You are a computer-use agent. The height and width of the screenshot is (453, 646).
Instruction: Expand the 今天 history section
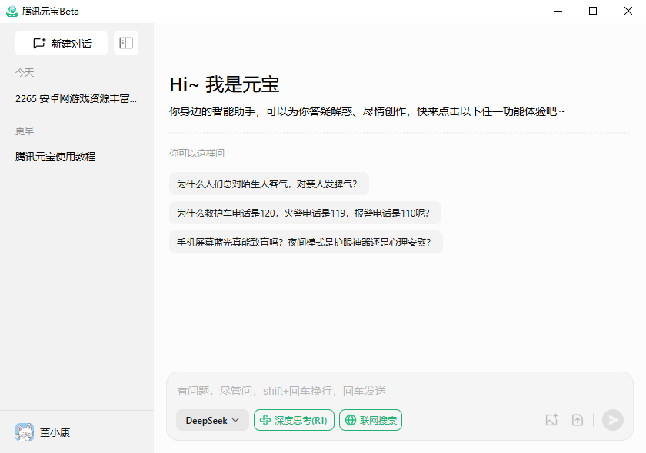pos(24,72)
